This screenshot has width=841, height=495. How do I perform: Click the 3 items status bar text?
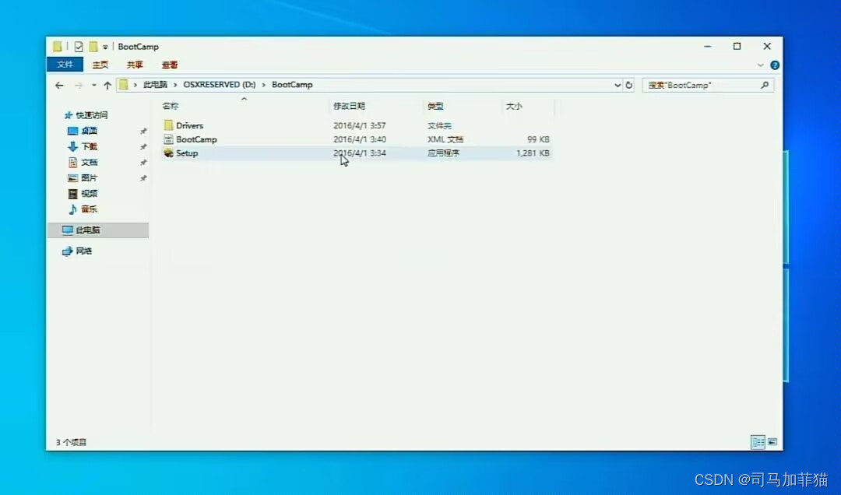[71, 442]
